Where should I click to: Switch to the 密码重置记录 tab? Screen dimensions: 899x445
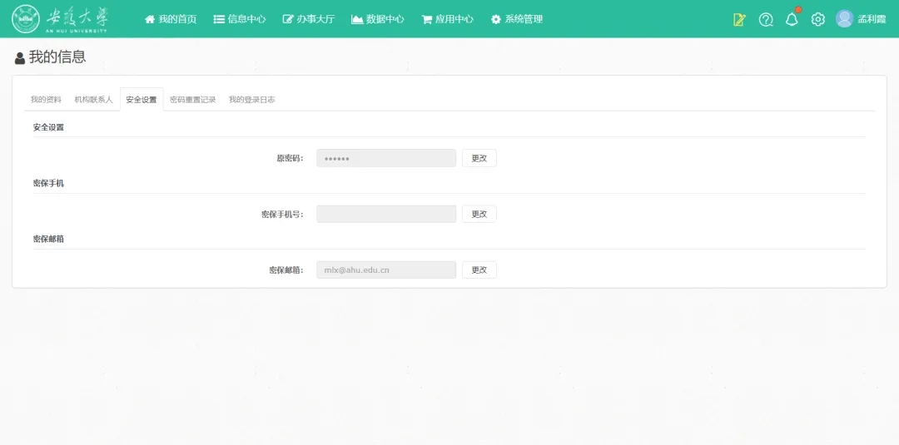[x=192, y=100]
